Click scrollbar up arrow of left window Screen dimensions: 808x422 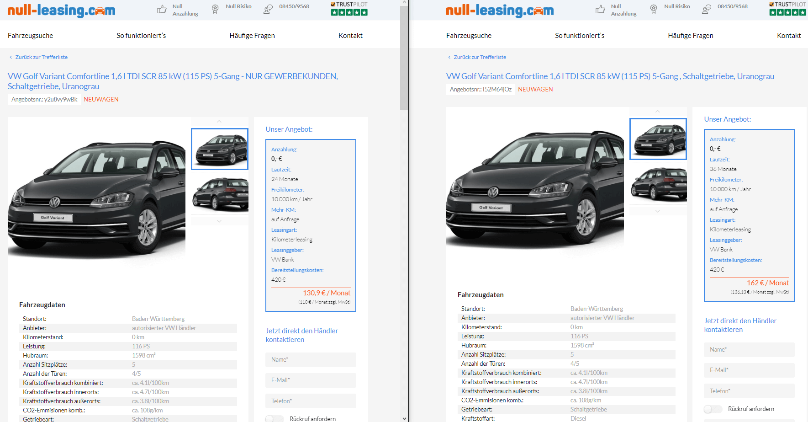pyautogui.click(x=404, y=2)
